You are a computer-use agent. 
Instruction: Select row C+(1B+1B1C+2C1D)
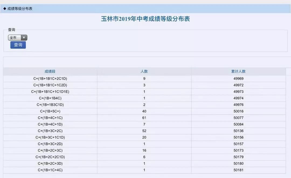(144, 79)
